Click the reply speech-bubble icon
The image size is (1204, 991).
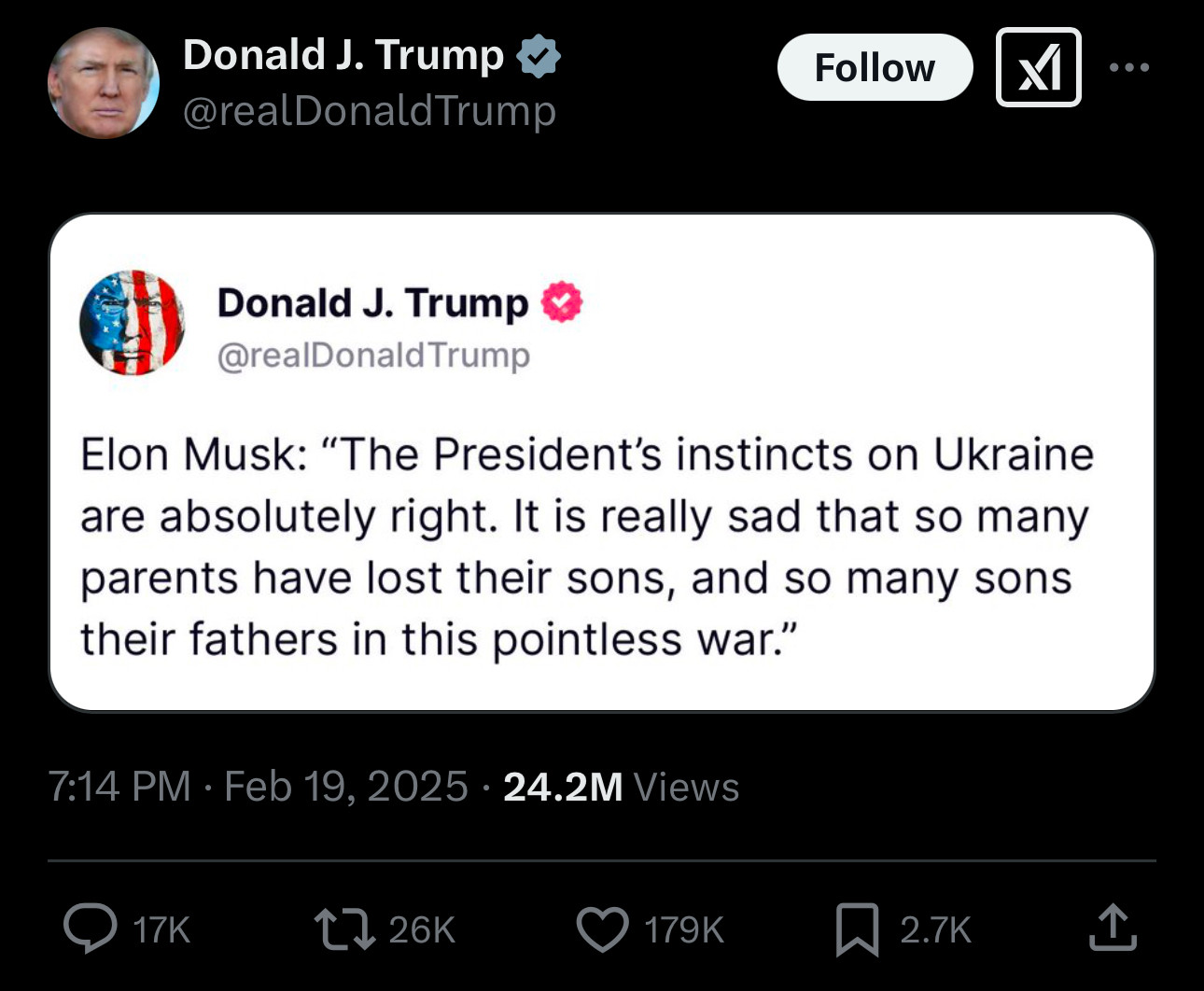tap(91, 928)
